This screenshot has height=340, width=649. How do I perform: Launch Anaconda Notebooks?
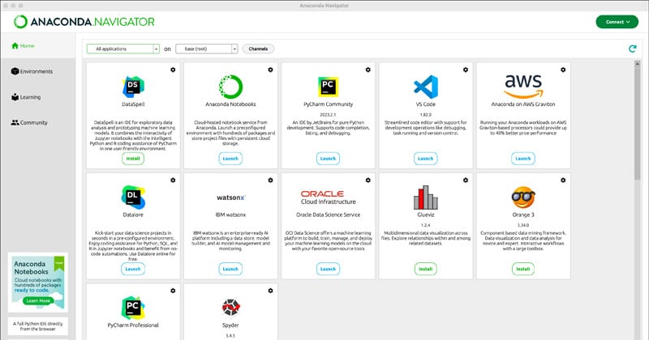tap(230, 159)
